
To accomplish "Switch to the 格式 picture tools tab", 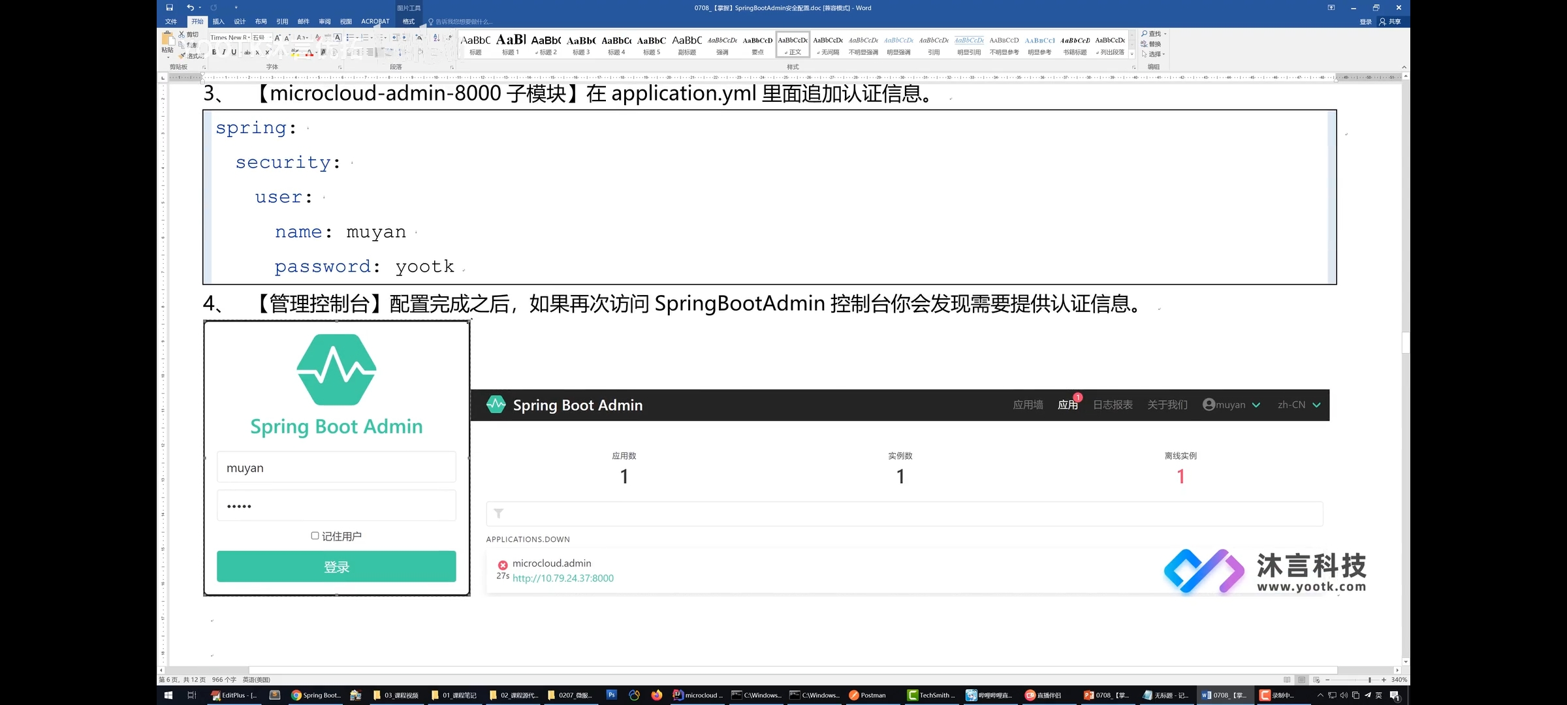I will point(409,22).
